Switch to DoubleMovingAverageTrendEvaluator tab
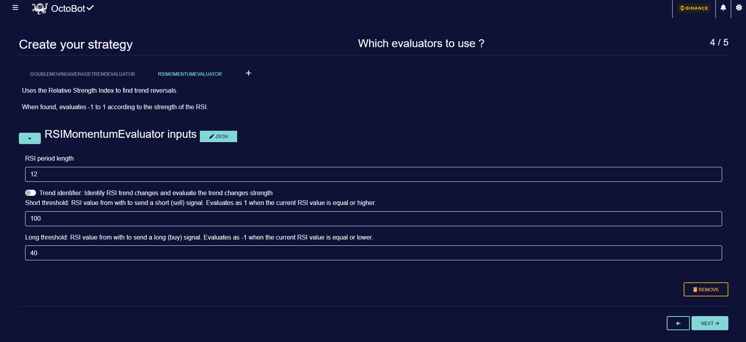 (82, 74)
